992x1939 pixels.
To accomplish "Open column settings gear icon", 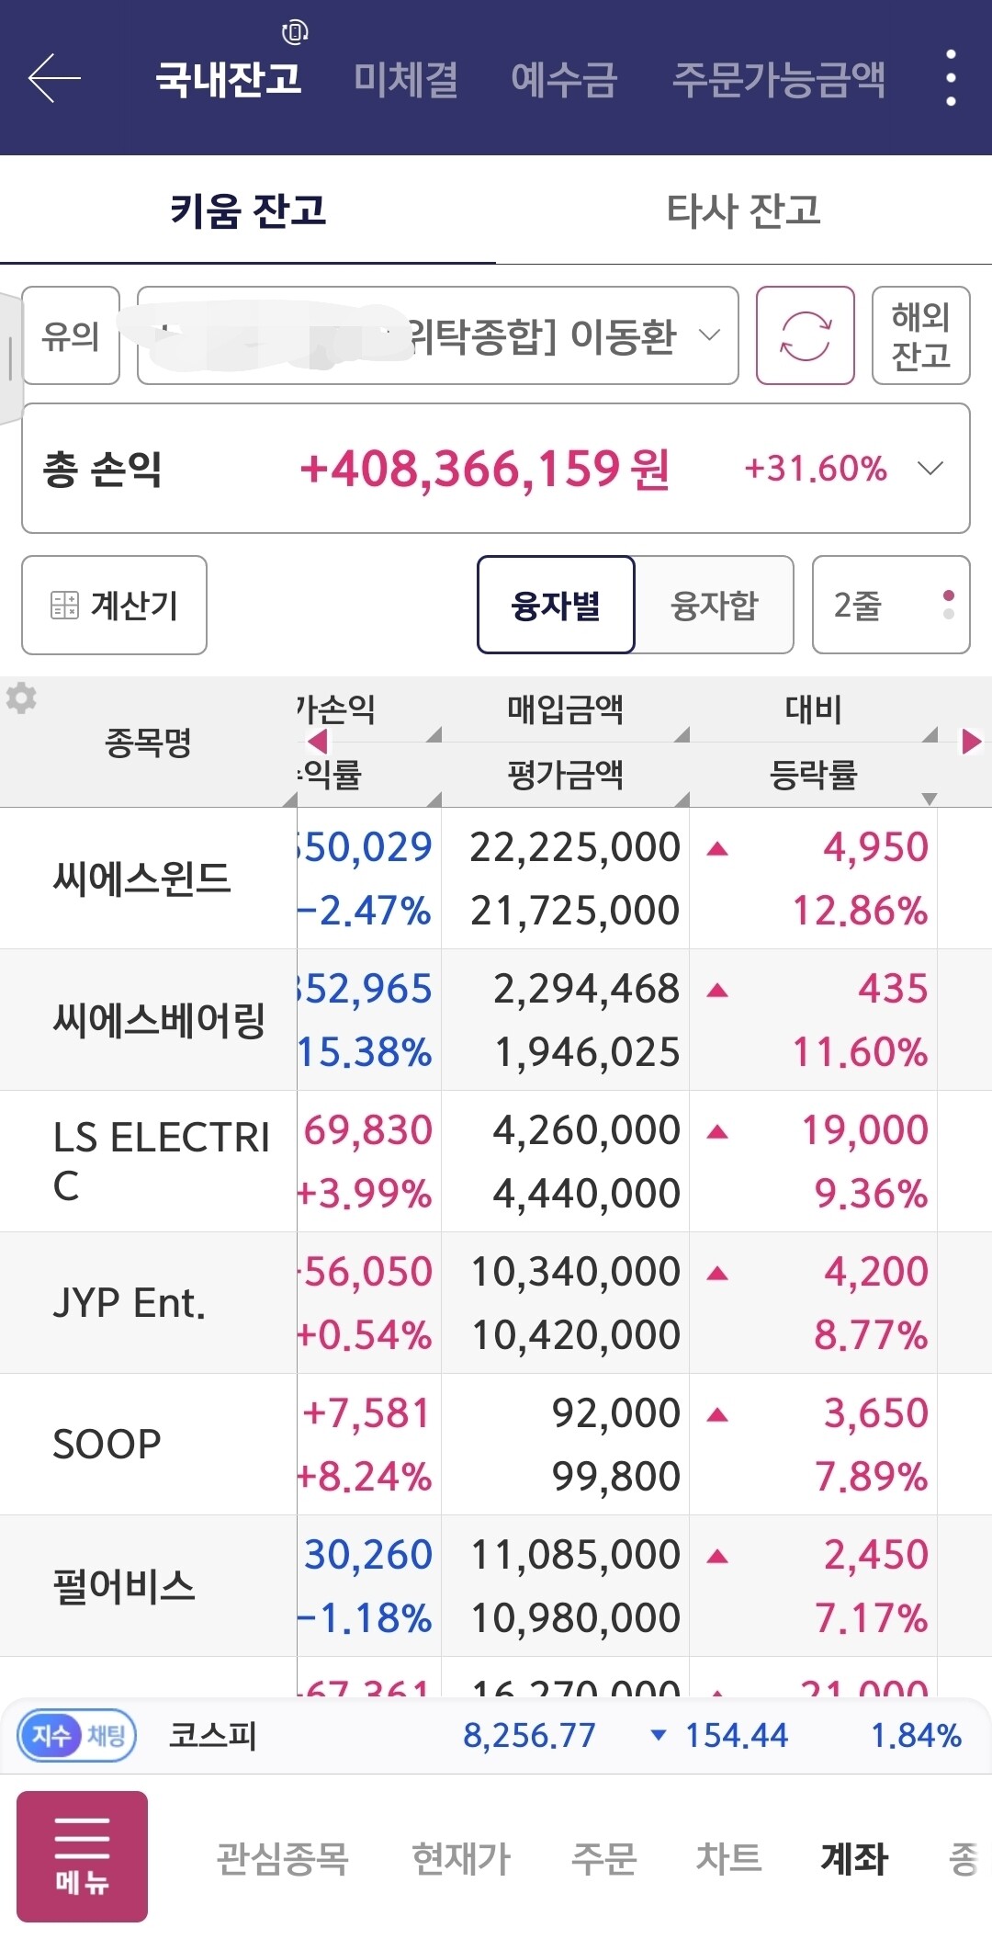I will click(21, 698).
